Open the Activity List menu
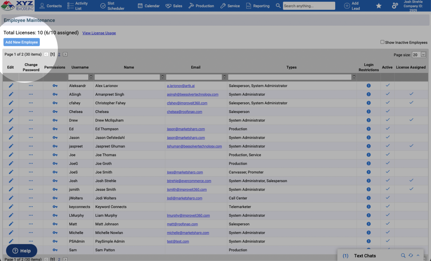The image size is (431, 261). point(78,6)
